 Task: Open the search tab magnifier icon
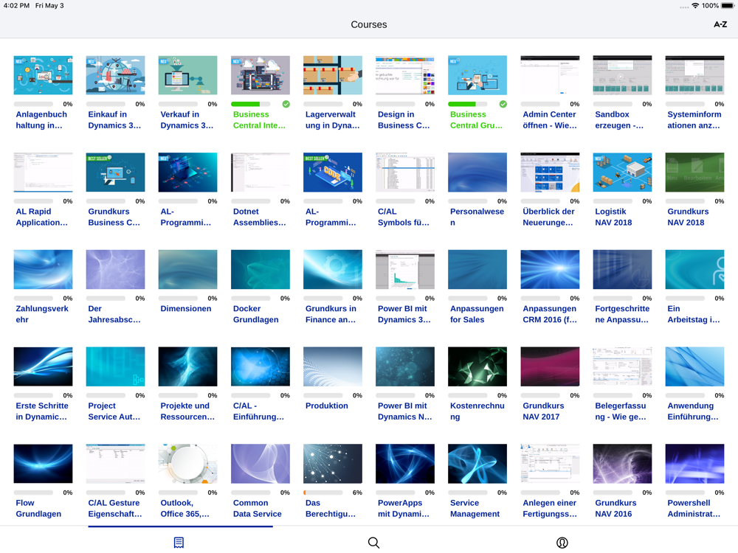tap(373, 542)
